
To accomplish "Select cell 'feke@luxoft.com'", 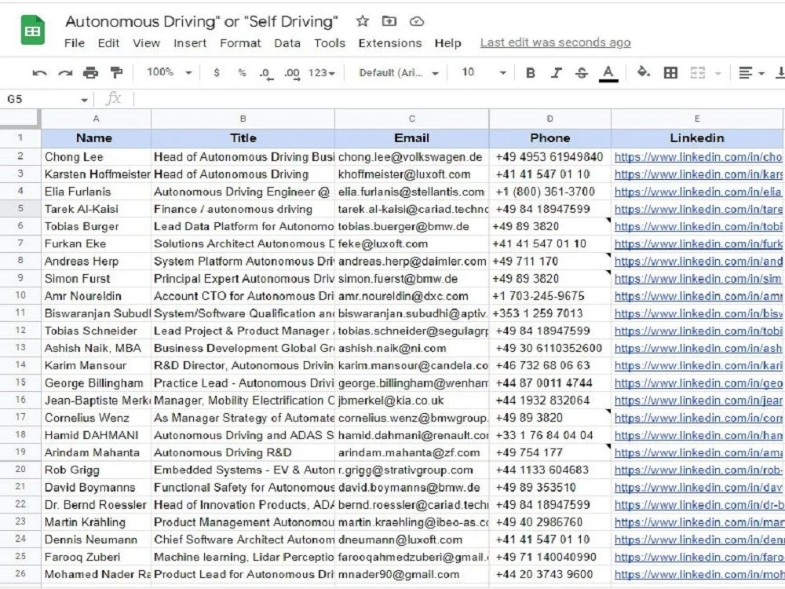I will (412, 244).
